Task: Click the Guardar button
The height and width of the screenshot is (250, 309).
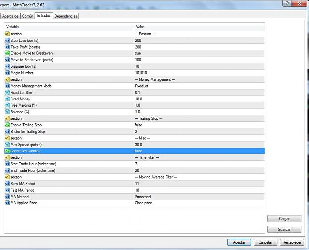Action: [x=284, y=229]
